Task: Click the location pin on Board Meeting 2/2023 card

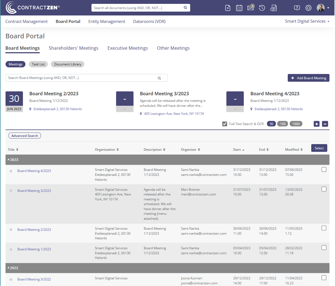Action: click(30, 109)
